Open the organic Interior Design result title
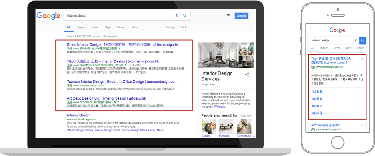 (x=79, y=115)
